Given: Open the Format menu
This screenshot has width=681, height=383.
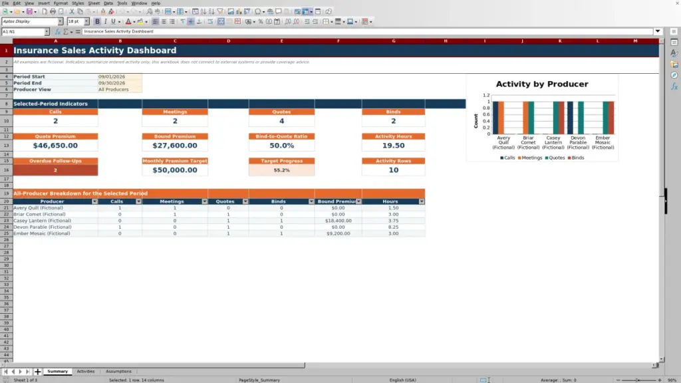Looking at the screenshot, I should tap(61, 3).
